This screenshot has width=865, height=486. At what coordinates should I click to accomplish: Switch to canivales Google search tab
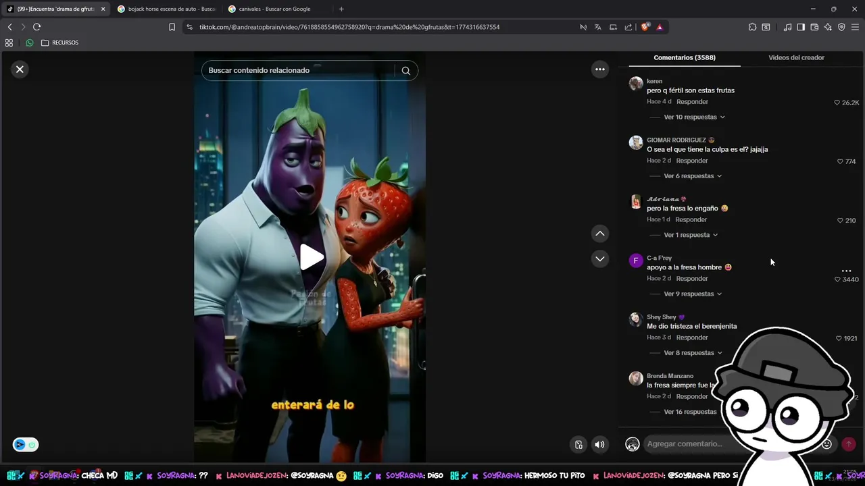pyautogui.click(x=276, y=9)
